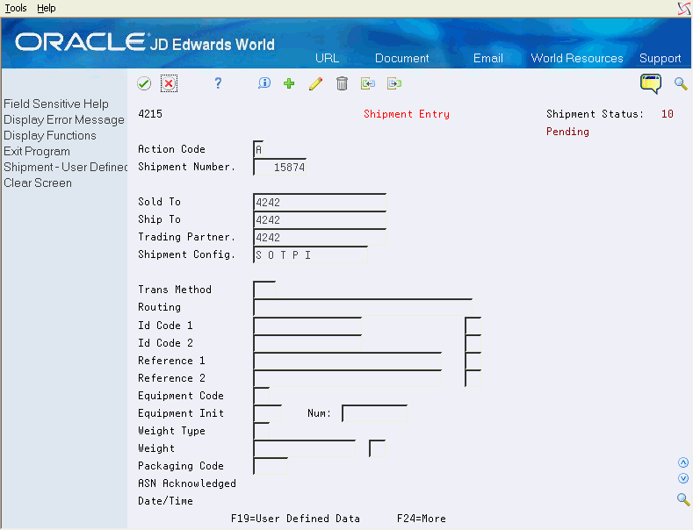Click the top-right window corner icon
693x530 pixels.
coord(684,8)
